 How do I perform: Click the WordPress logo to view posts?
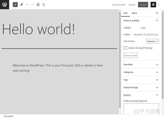point(5,5)
